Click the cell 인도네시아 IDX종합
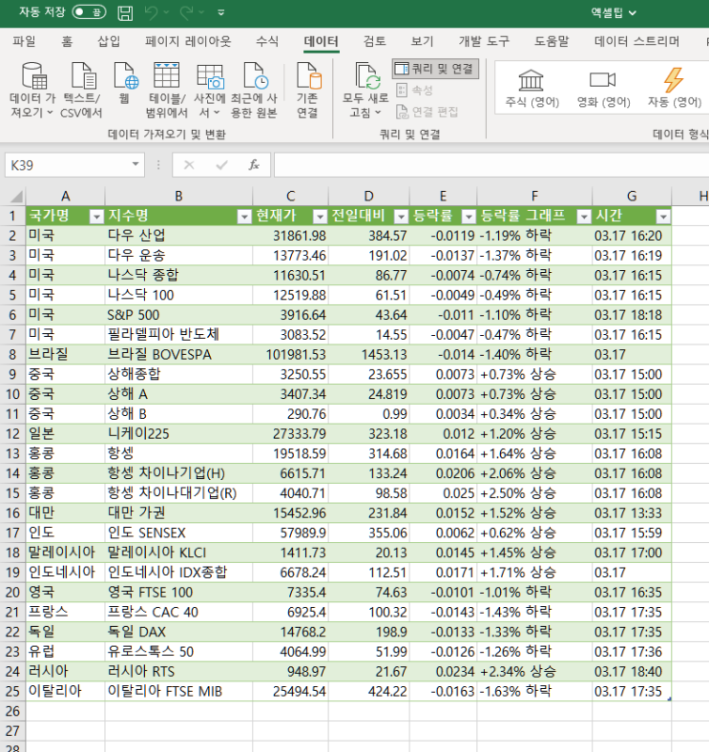The image size is (709, 752). pos(178,573)
